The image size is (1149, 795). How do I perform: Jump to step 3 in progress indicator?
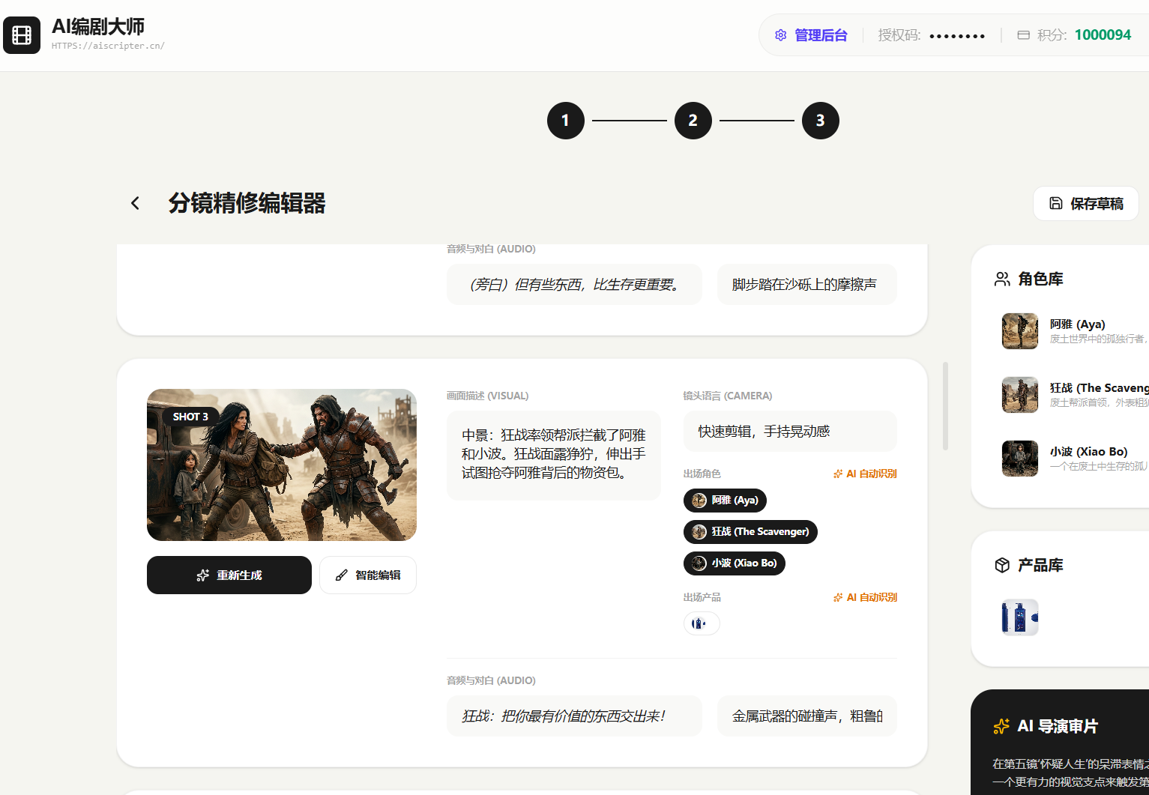tap(820, 121)
